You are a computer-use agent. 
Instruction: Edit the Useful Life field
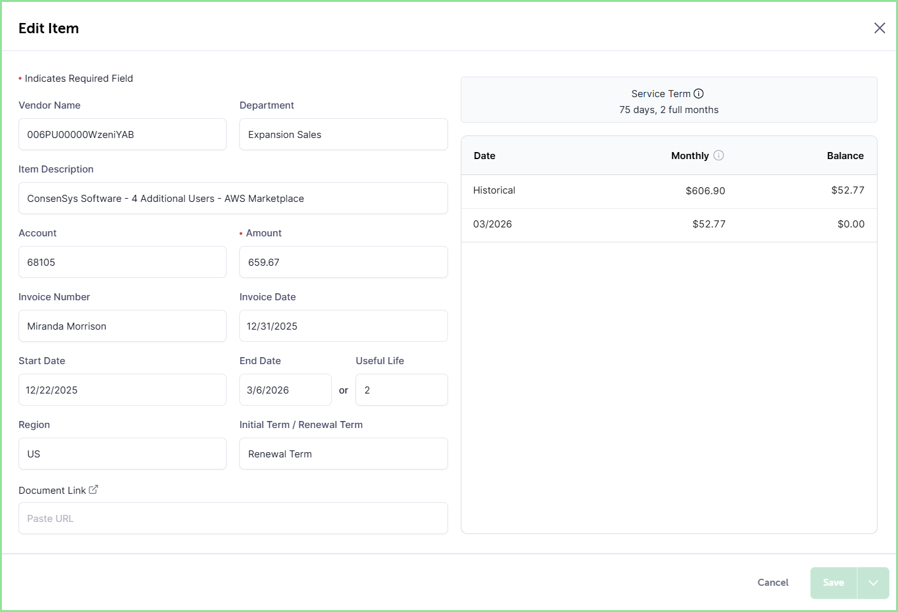pyautogui.click(x=401, y=390)
